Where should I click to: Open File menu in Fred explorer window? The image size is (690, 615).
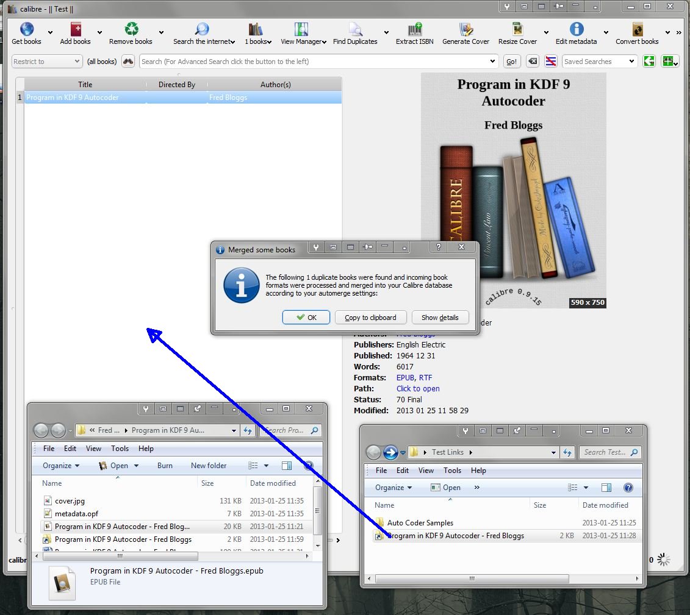49,449
